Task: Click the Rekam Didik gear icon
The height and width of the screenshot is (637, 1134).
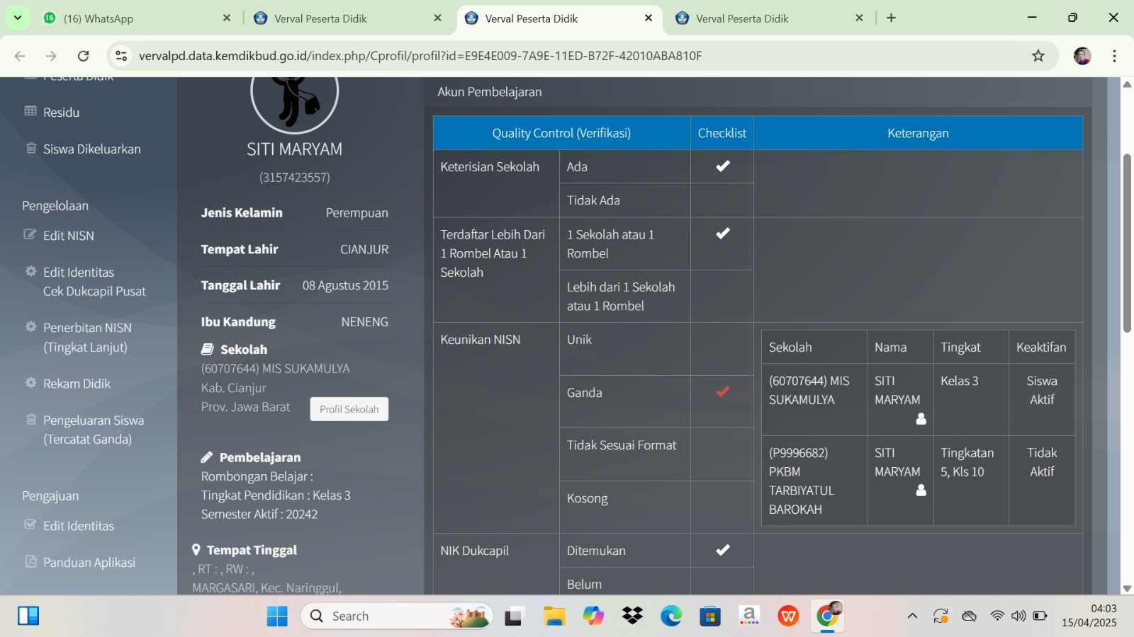Action: point(30,383)
